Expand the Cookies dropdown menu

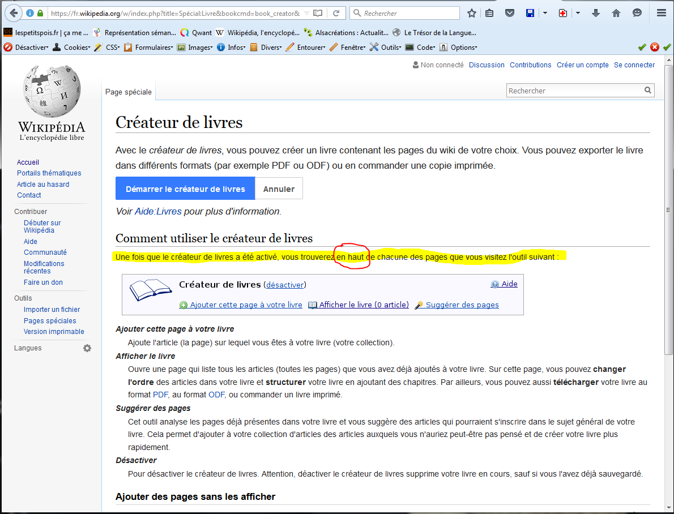72,48
